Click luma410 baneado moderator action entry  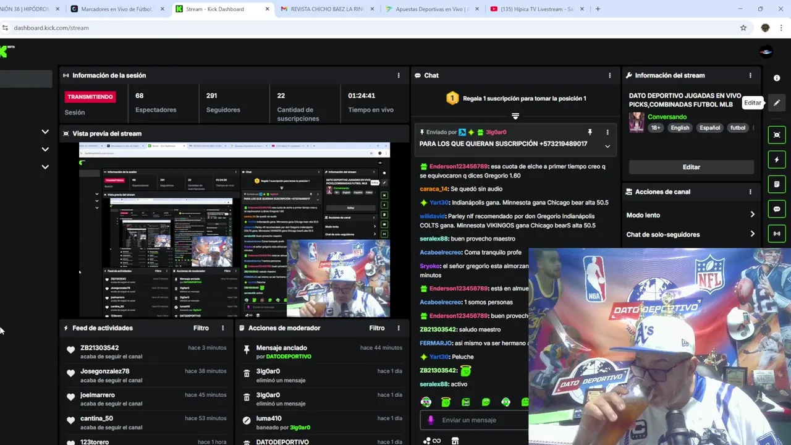322,422
